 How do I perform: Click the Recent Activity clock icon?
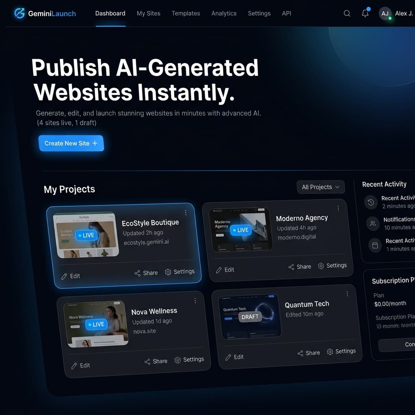coord(371,202)
